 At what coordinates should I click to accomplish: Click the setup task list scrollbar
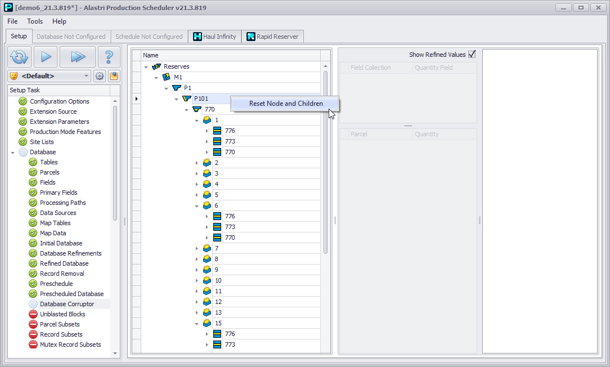[115, 163]
